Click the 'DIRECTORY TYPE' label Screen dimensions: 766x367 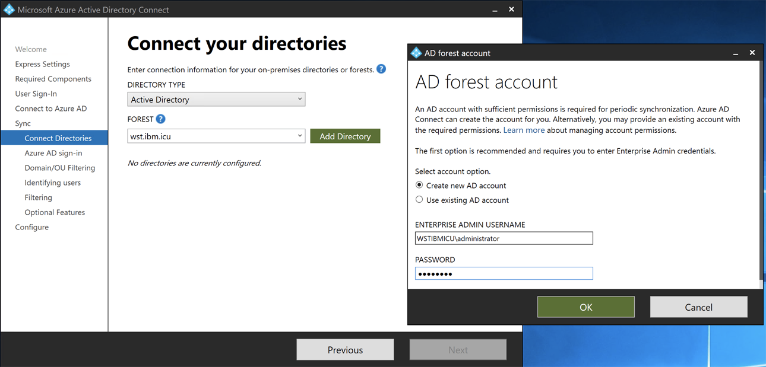[x=156, y=85]
